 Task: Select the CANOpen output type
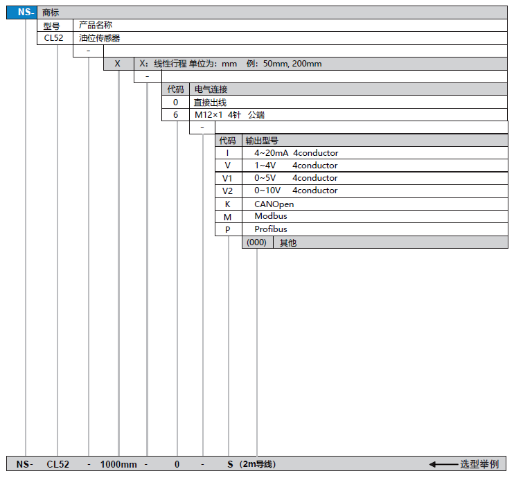pos(274,204)
